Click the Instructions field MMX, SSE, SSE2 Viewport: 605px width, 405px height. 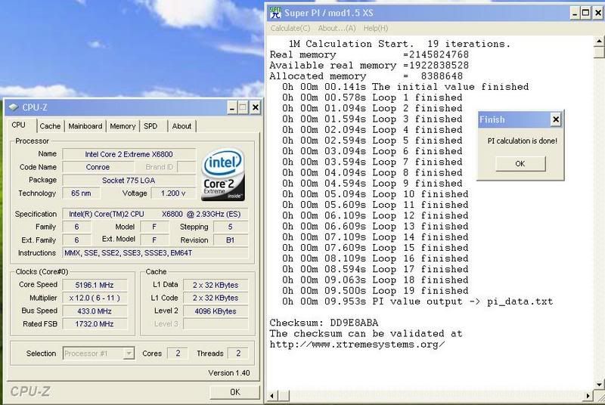click(155, 253)
